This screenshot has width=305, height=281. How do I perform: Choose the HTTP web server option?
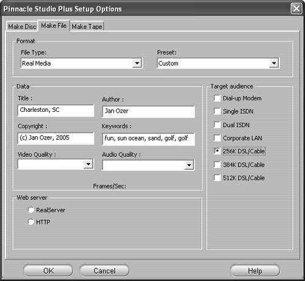[x=30, y=222]
